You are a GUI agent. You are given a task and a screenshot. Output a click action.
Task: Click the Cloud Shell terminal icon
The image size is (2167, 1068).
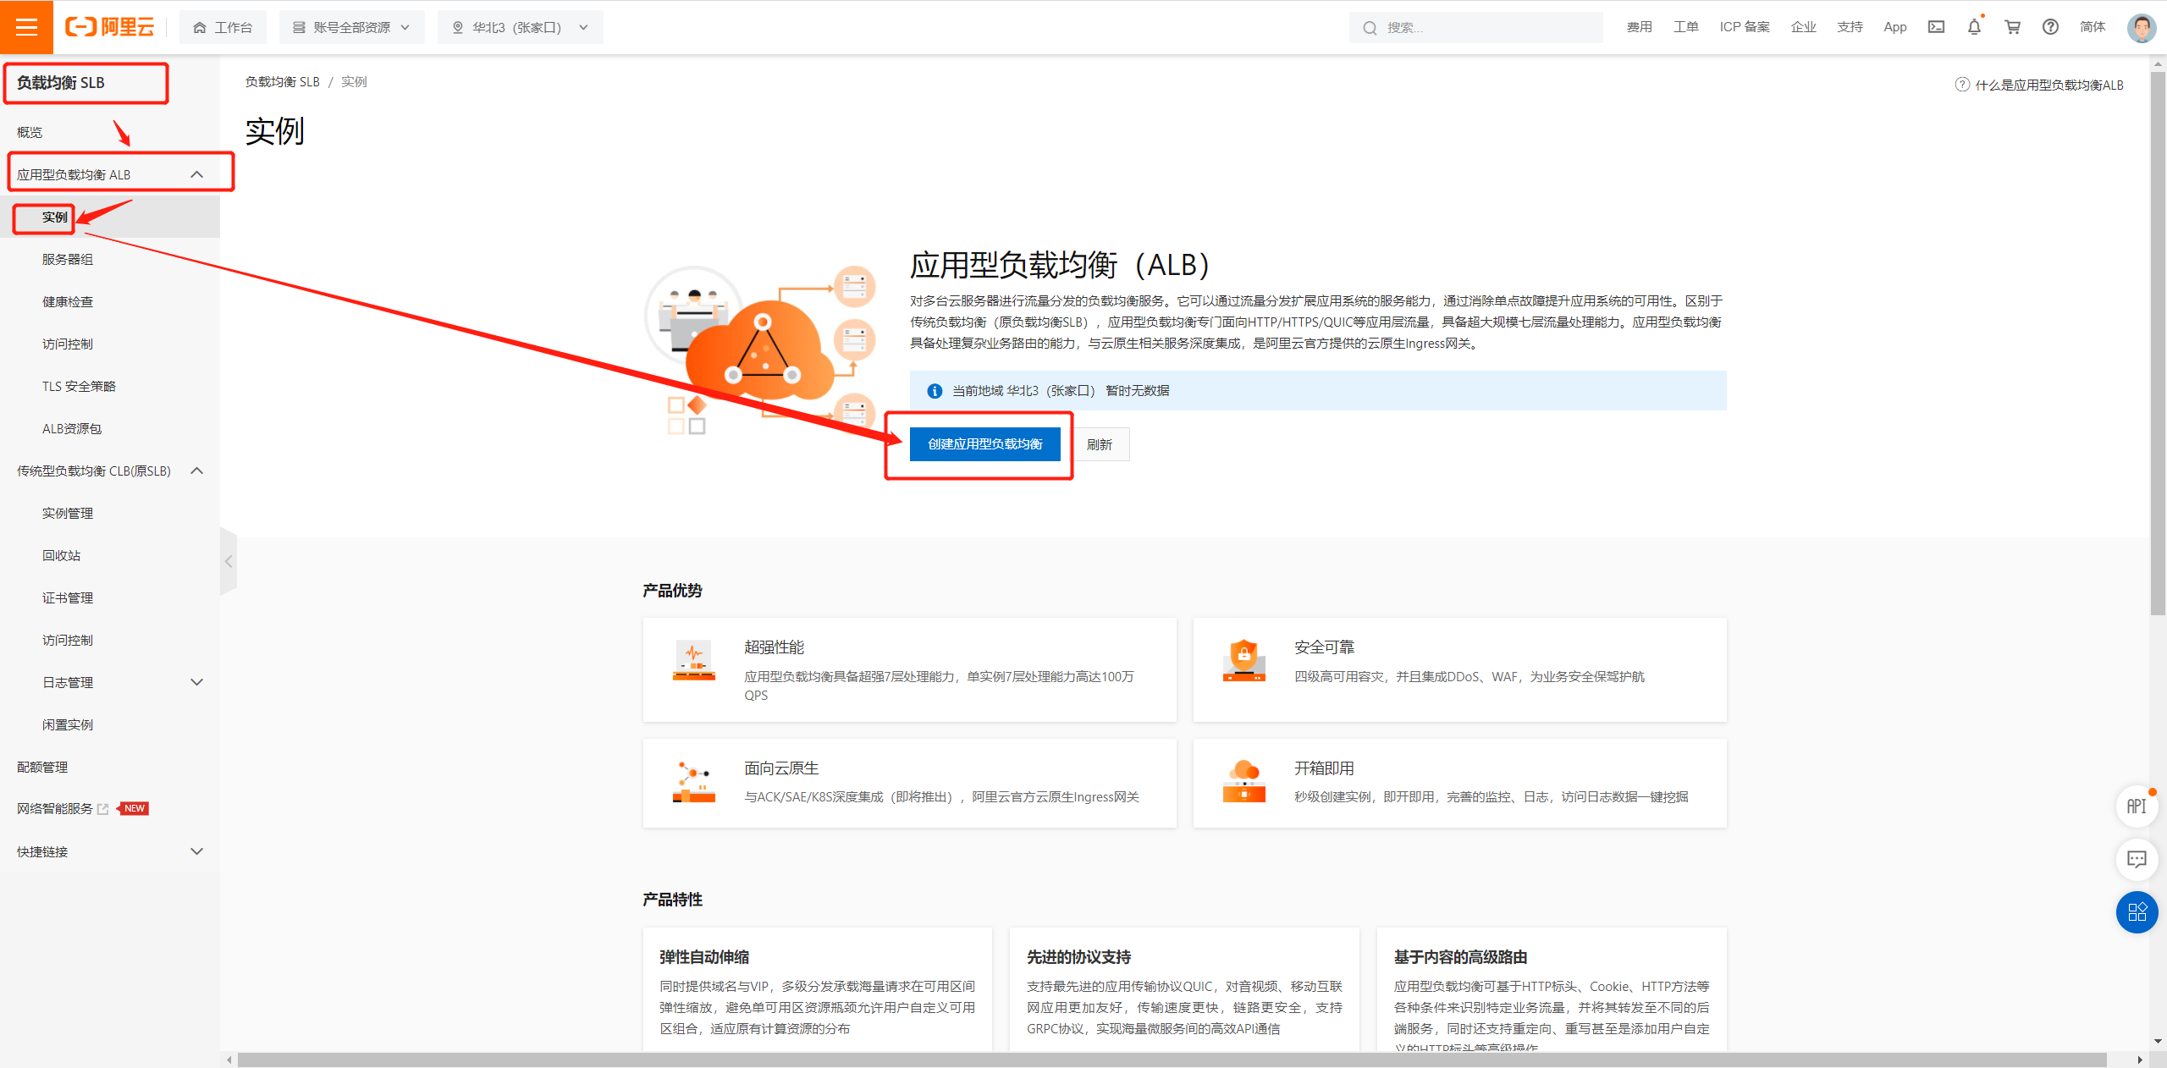1936,27
